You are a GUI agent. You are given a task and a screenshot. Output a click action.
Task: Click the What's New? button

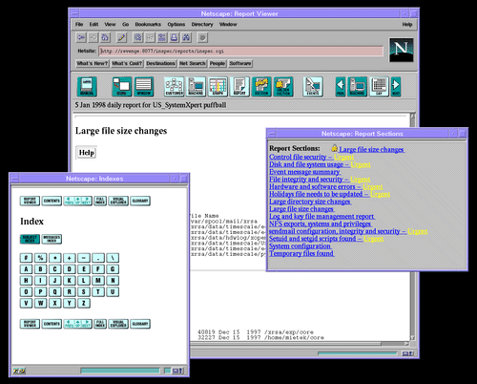[x=93, y=63]
